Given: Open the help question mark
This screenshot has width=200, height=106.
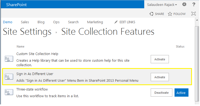Looking at the screenshot, I should (194, 5).
